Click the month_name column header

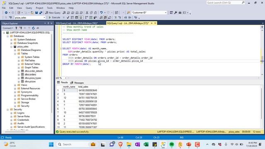[69, 87]
